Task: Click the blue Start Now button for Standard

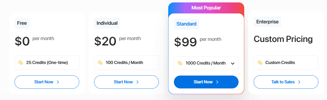Action: pos(206,82)
